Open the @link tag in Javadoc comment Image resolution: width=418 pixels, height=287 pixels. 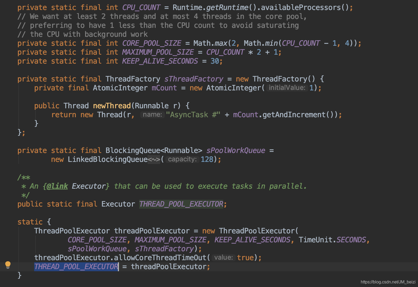[57, 186]
